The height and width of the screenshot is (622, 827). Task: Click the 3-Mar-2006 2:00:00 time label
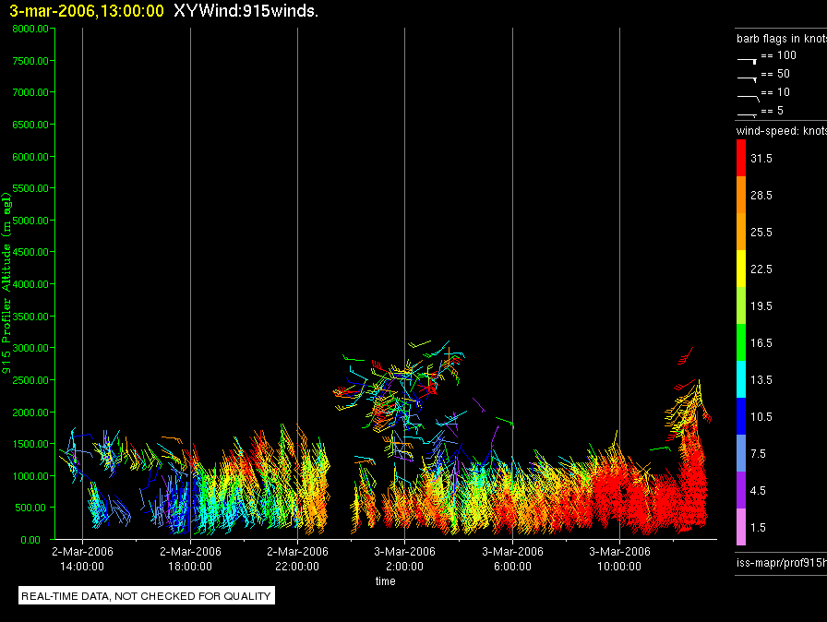point(404,558)
